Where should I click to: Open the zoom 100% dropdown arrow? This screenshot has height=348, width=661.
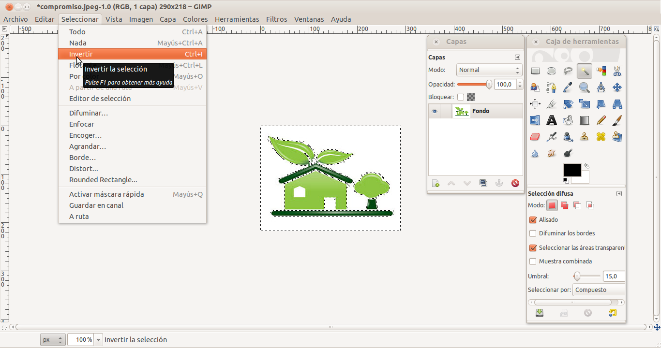click(99, 340)
